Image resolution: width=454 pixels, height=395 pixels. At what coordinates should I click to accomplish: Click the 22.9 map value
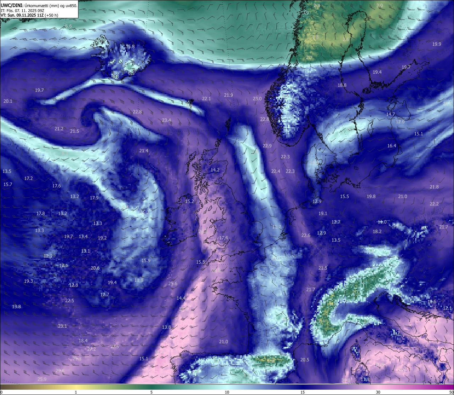coord(267,146)
